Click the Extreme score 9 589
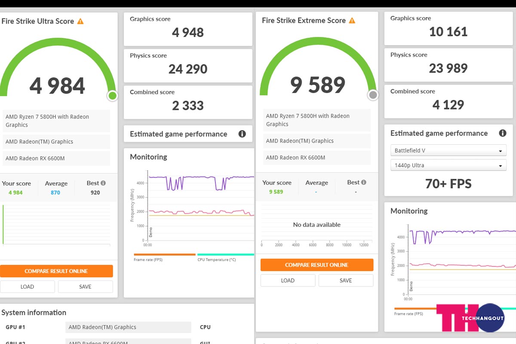This screenshot has width=516, height=344. [318, 85]
